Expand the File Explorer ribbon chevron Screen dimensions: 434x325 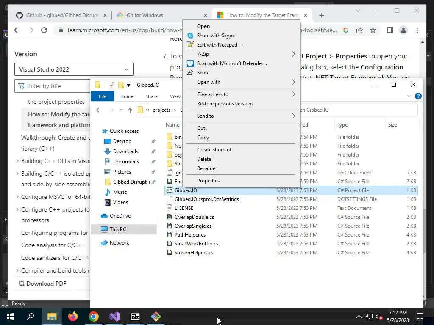tap(409, 96)
